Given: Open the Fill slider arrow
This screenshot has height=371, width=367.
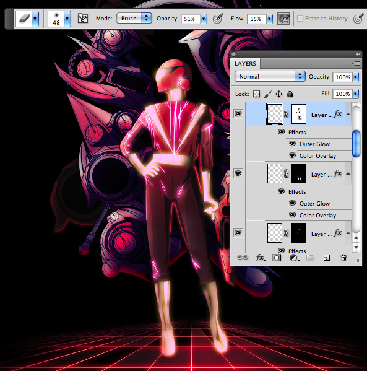Looking at the screenshot, I should coord(356,94).
